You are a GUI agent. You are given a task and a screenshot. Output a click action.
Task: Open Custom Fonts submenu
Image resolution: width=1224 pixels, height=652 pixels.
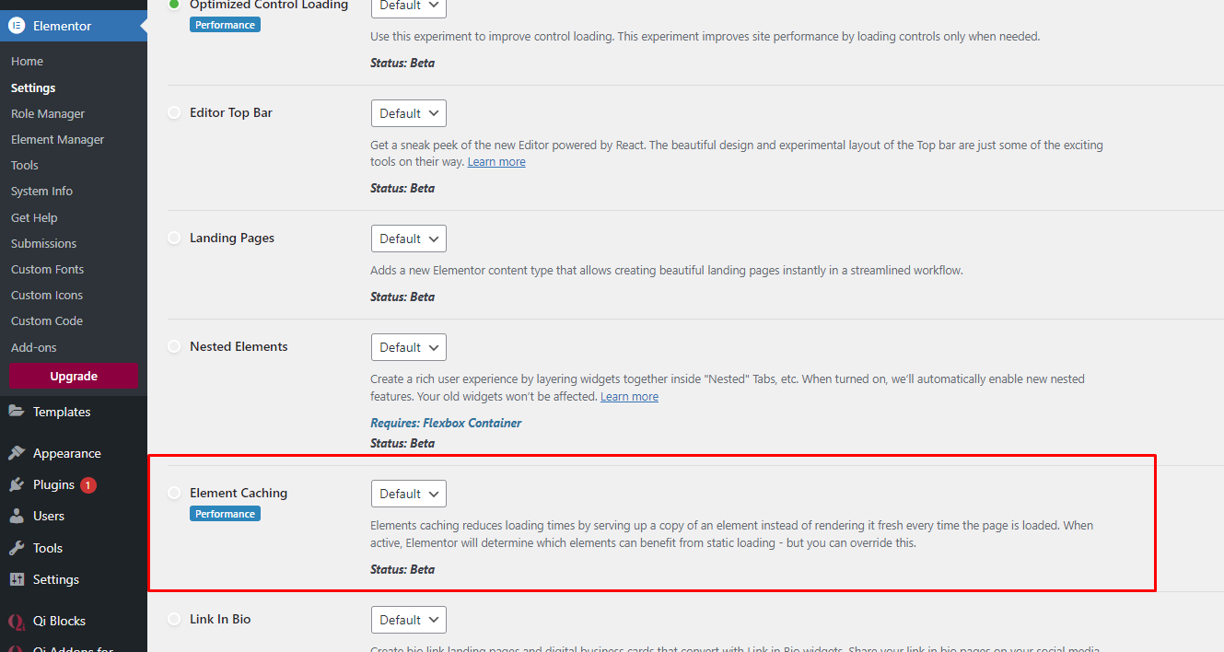click(x=47, y=269)
